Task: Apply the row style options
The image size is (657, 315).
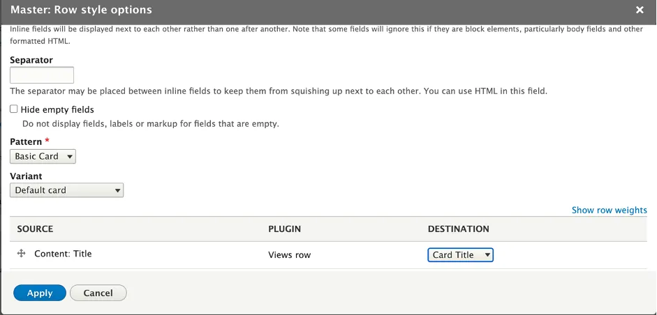Action: coord(40,293)
